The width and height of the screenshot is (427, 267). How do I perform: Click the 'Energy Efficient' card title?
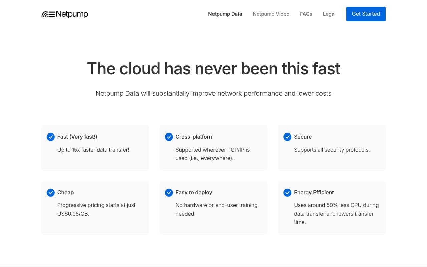point(314,192)
